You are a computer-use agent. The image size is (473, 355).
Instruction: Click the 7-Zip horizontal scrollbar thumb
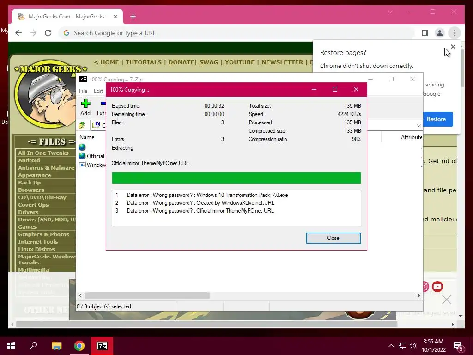pos(147,295)
